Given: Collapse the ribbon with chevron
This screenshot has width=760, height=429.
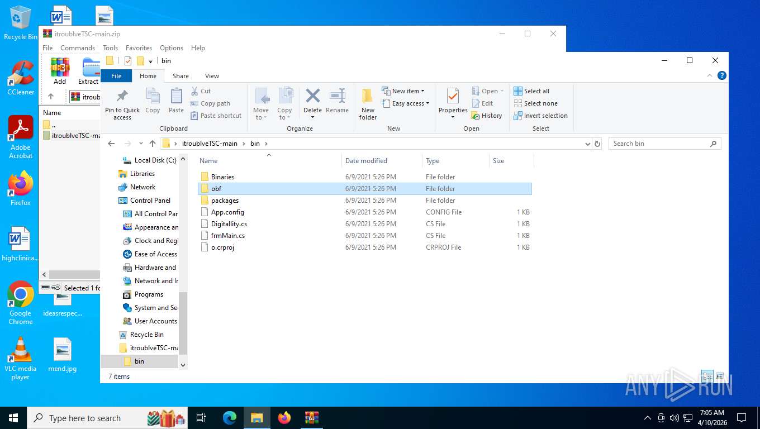Looking at the screenshot, I should point(710,76).
